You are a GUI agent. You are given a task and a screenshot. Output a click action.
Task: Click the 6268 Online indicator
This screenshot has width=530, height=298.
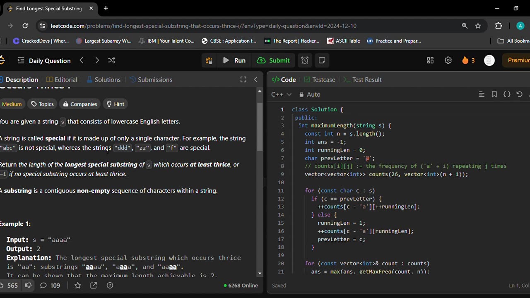click(x=241, y=285)
